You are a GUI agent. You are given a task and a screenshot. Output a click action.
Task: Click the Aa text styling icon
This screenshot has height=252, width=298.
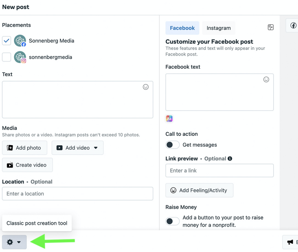pyautogui.click(x=169, y=119)
